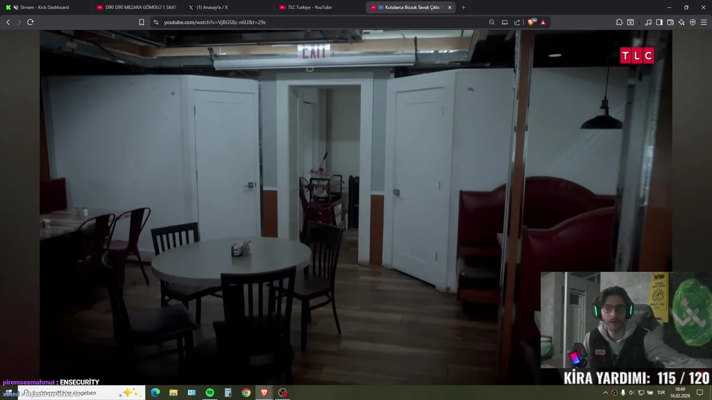Open the Brave Shields lion icon
Screen dimensions: 712x400
[x=531, y=22]
